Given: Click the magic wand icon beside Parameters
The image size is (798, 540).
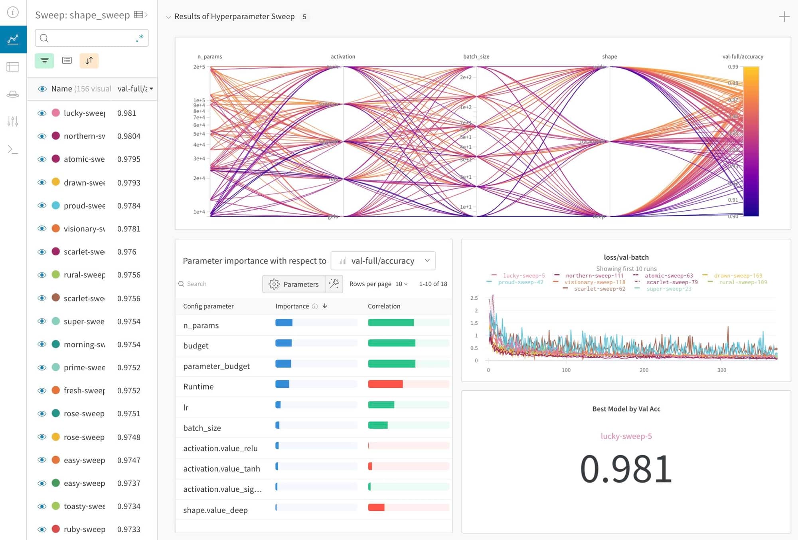Looking at the screenshot, I should pyautogui.click(x=334, y=284).
